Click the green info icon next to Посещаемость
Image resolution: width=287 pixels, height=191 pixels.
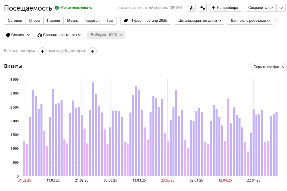coord(57,8)
